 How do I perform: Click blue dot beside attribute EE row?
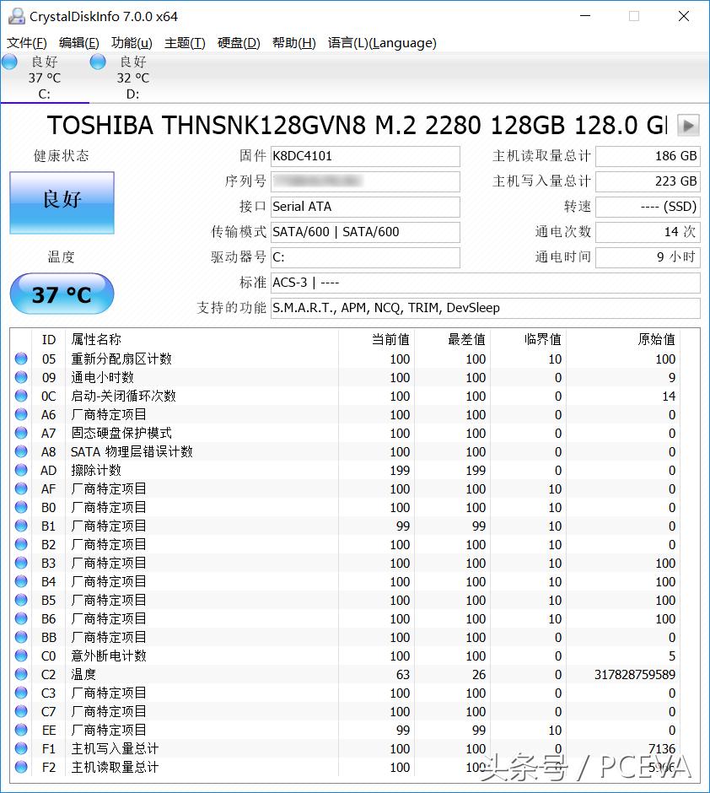21,731
